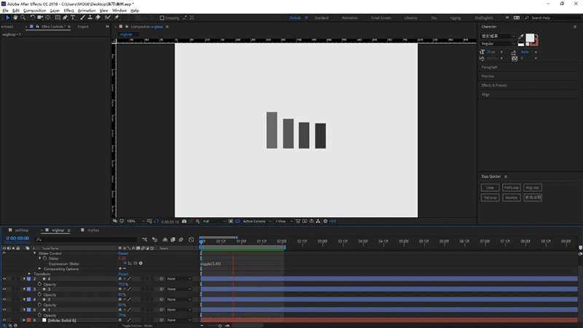
Task: Open the Graph Editor in timeline
Action: click(191, 240)
